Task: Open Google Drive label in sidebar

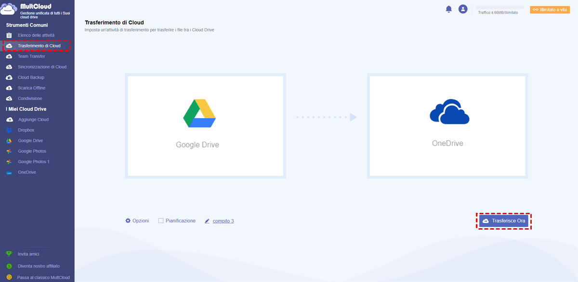Action: point(30,141)
